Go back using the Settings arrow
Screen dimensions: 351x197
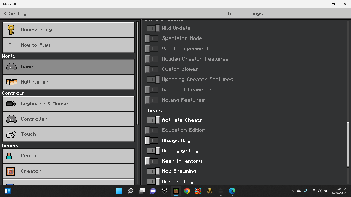[5, 13]
